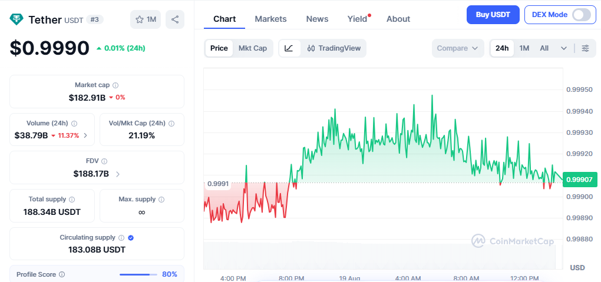Viewport: 601px width, 282px height.
Task: Click the 188.34B USDT total supply
Action: (52, 212)
